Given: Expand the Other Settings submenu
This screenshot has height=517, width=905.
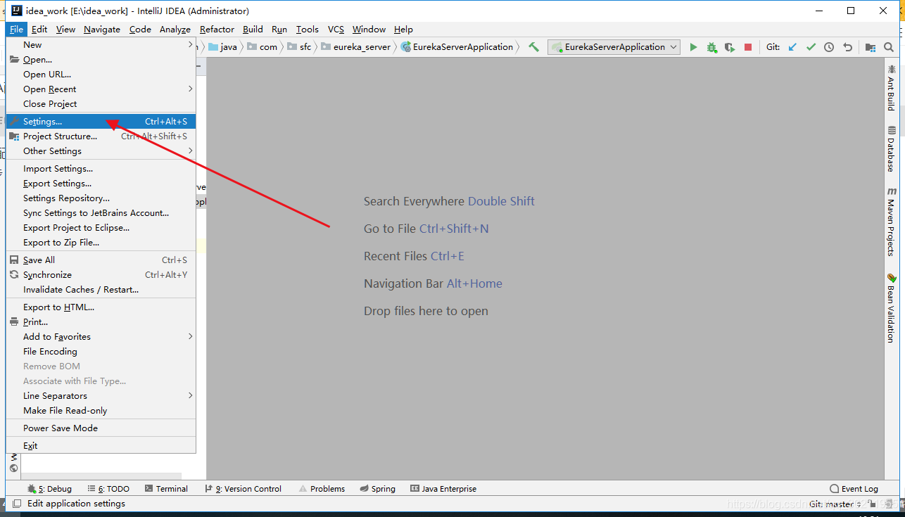Looking at the screenshot, I should [x=101, y=151].
